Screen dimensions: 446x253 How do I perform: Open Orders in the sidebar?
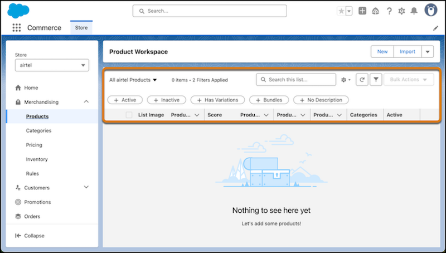(32, 216)
